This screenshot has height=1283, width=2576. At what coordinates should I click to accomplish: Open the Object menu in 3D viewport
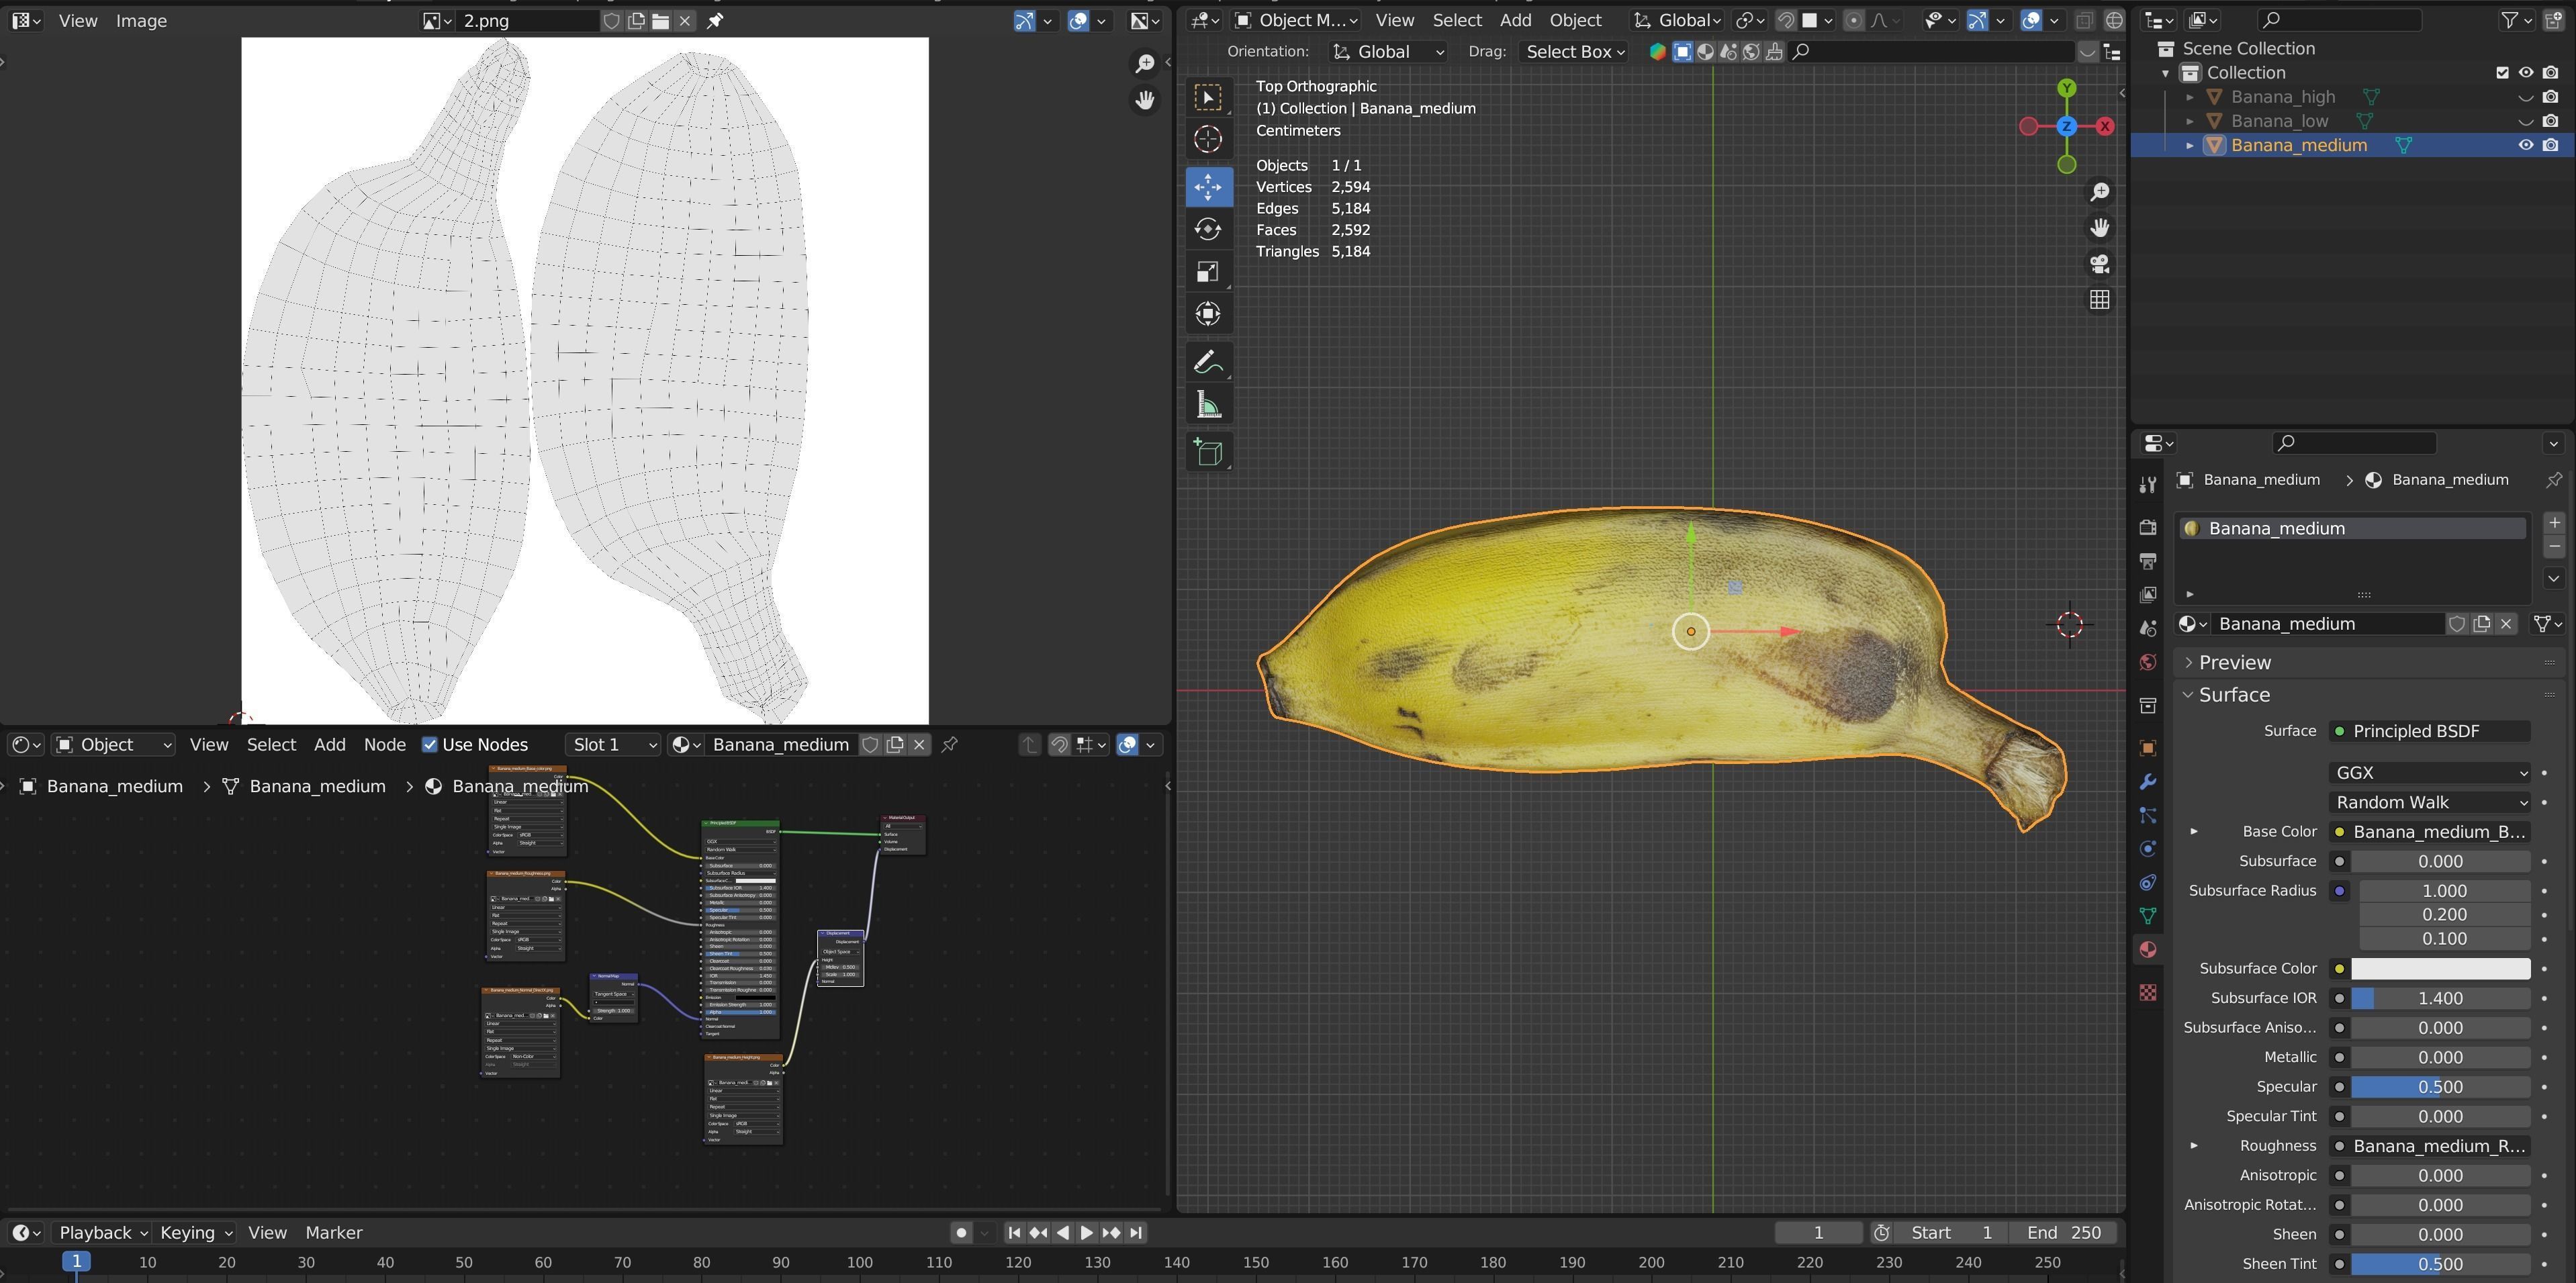(x=1575, y=21)
